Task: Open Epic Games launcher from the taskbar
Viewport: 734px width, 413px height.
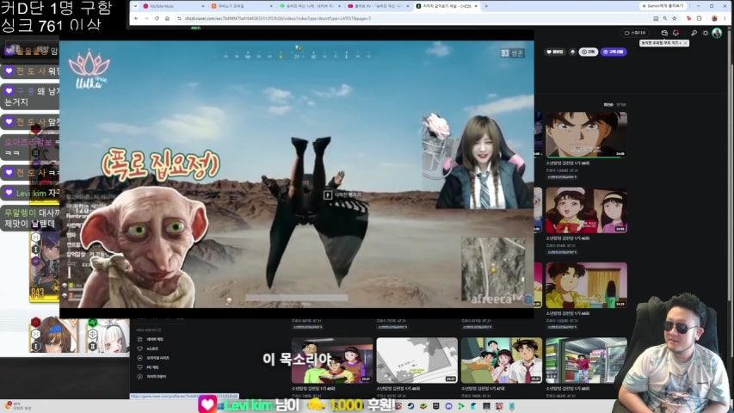Action: click(x=435, y=406)
